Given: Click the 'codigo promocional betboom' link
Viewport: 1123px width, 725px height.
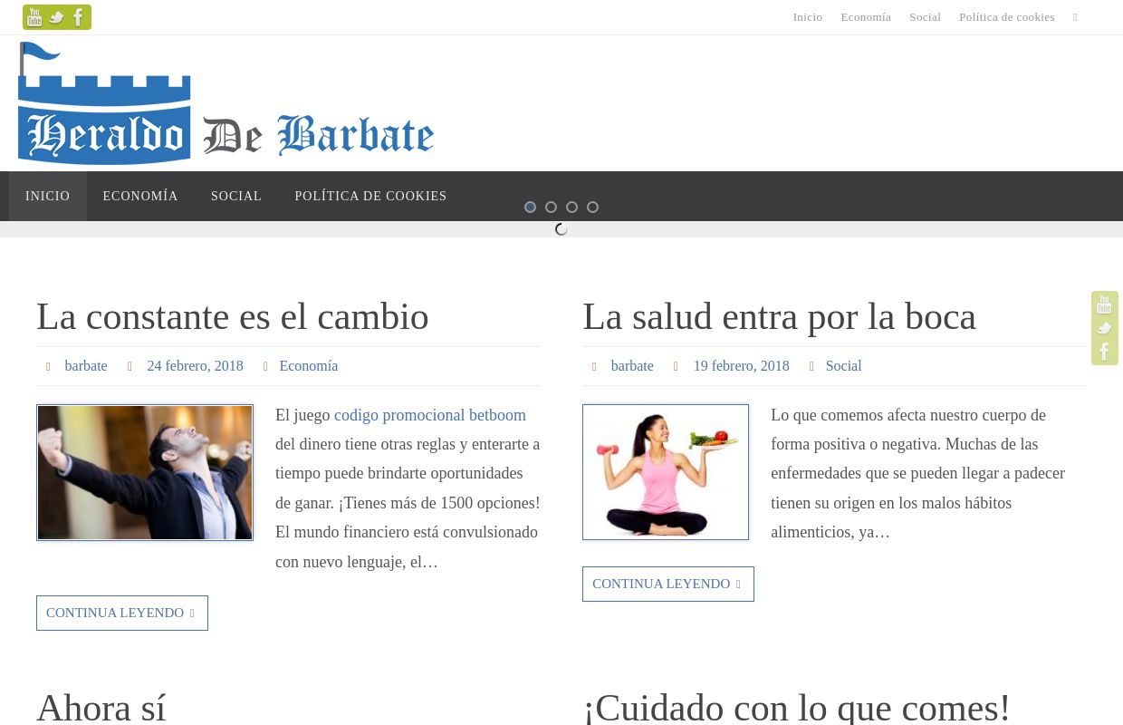Looking at the screenshot, I should [429, 415].
